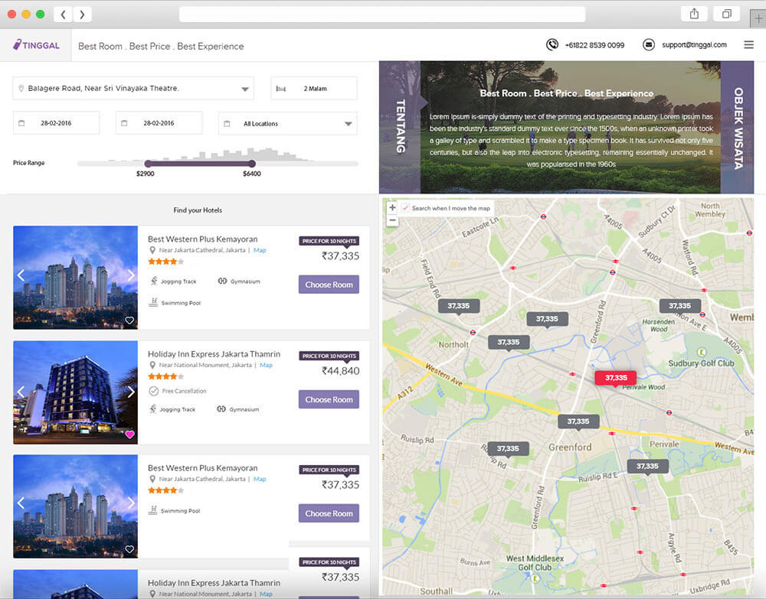Show the previous photo of Holiday Inn Express at ₹44,840
This screenshot has height=599, width=766.
(21, 392)
